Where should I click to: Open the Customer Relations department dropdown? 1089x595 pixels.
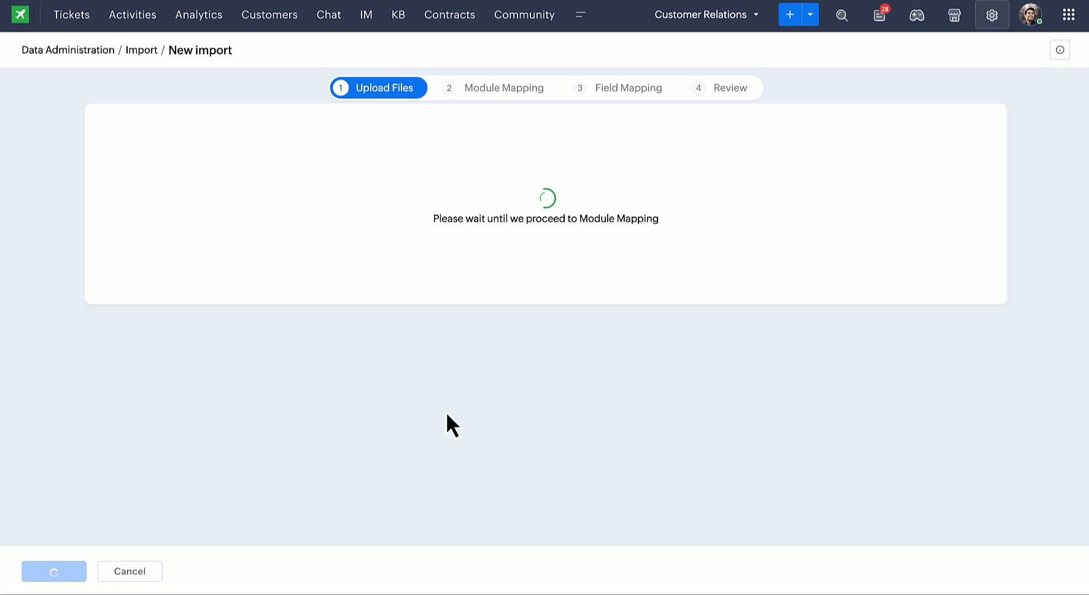click(x=706, y=14)
